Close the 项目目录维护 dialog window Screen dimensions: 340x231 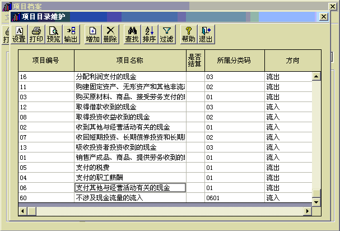323,17
